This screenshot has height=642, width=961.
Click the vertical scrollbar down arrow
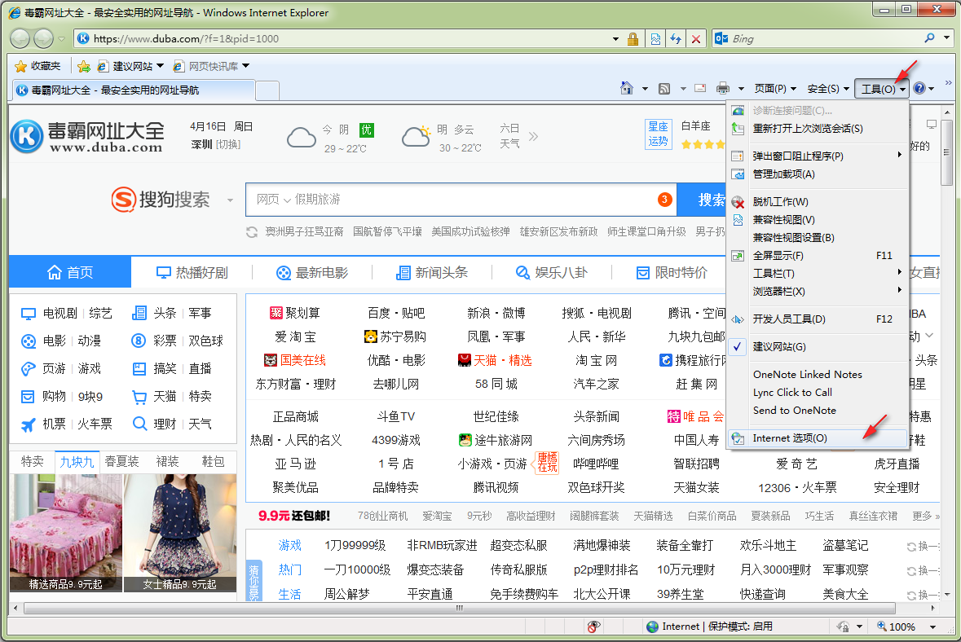(947, 595)
